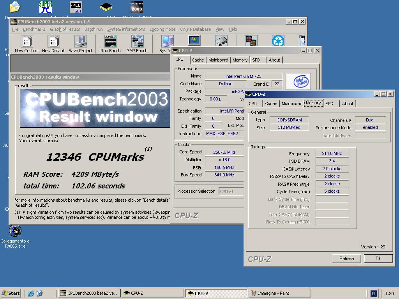Click Internet Explorer quick launch icon

tap(31, 294)
